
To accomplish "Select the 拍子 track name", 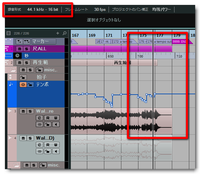I will point(42,77).
